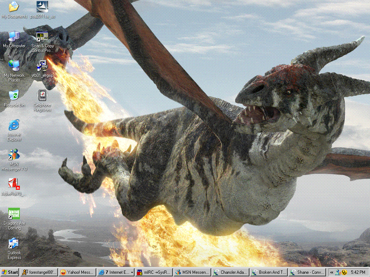Select the Recycle Bin icon

14,98
